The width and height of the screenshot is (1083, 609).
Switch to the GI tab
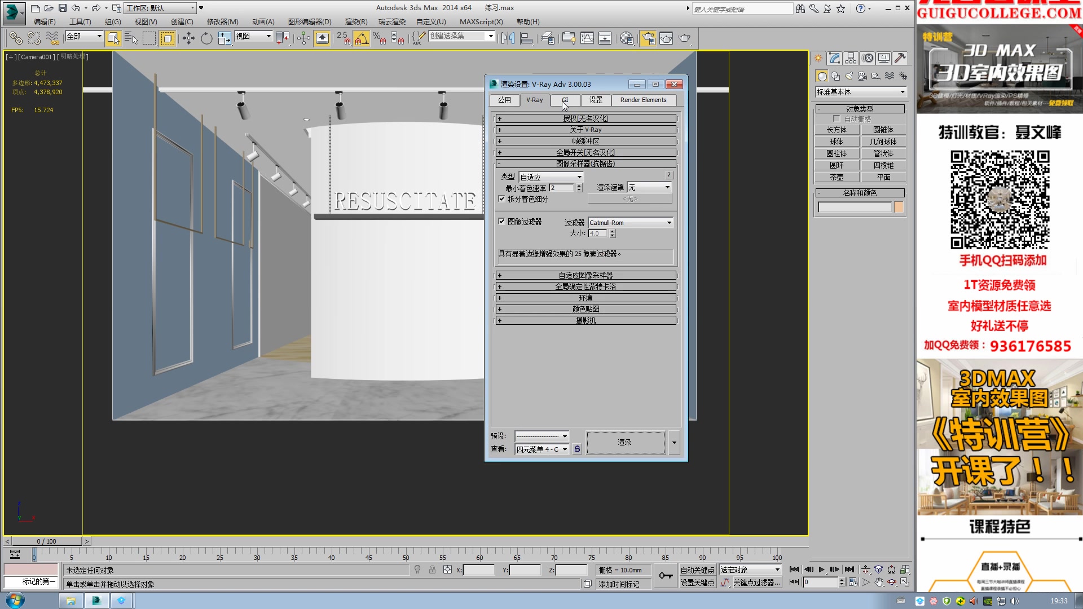click(565, 100)
